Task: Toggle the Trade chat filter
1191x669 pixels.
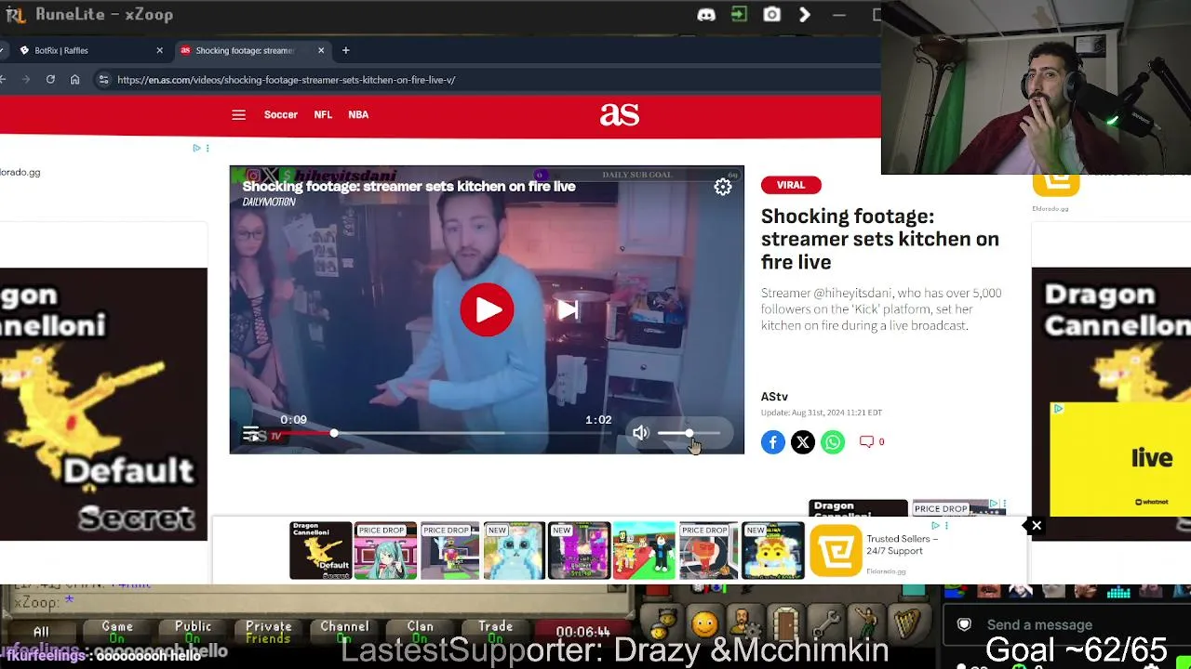Action: (x=495, y=632)
